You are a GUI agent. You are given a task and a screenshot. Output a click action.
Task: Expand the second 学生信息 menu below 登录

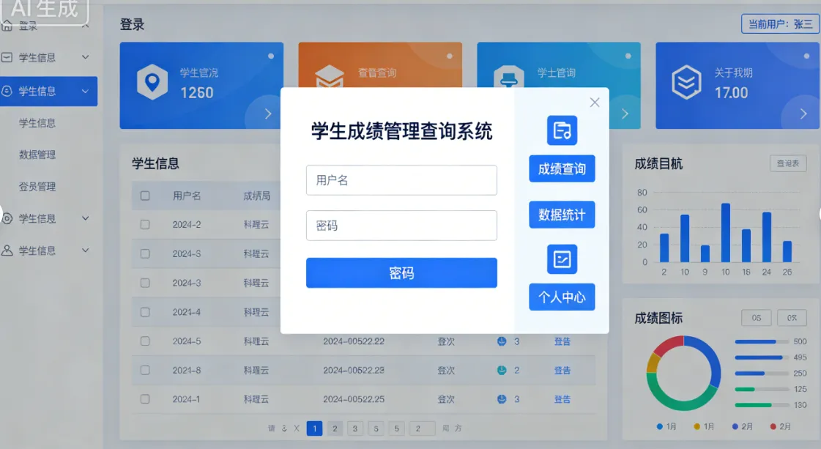tap(49, 57)
